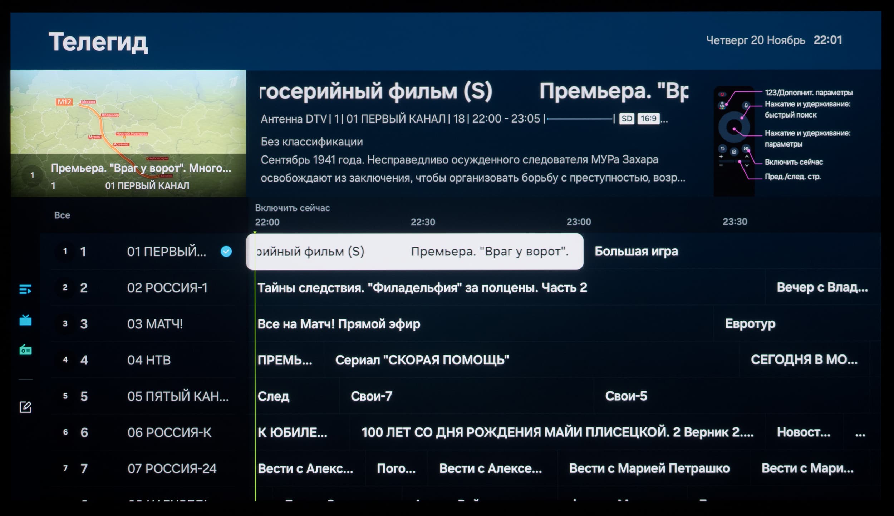Open the channel edit pencil icon
894x516 pixels.
tap(25, 407)
